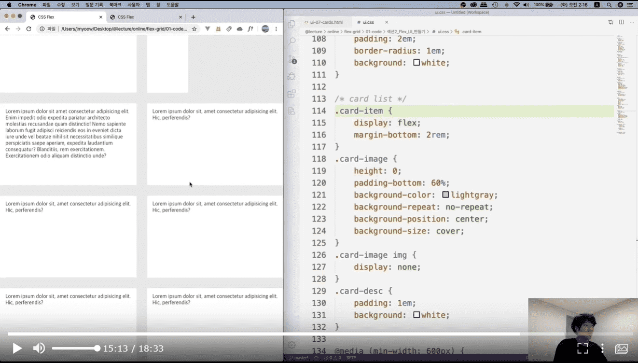
Task: Click the line 114 .card-item selector
Action: point(359,111)
